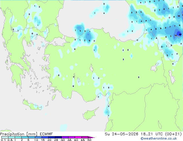The height and width of the screenshot is (141, 183).
Task: Pick the 1–2 mm legend swatch
Action: pyautogui.click(x=18, y=137)
